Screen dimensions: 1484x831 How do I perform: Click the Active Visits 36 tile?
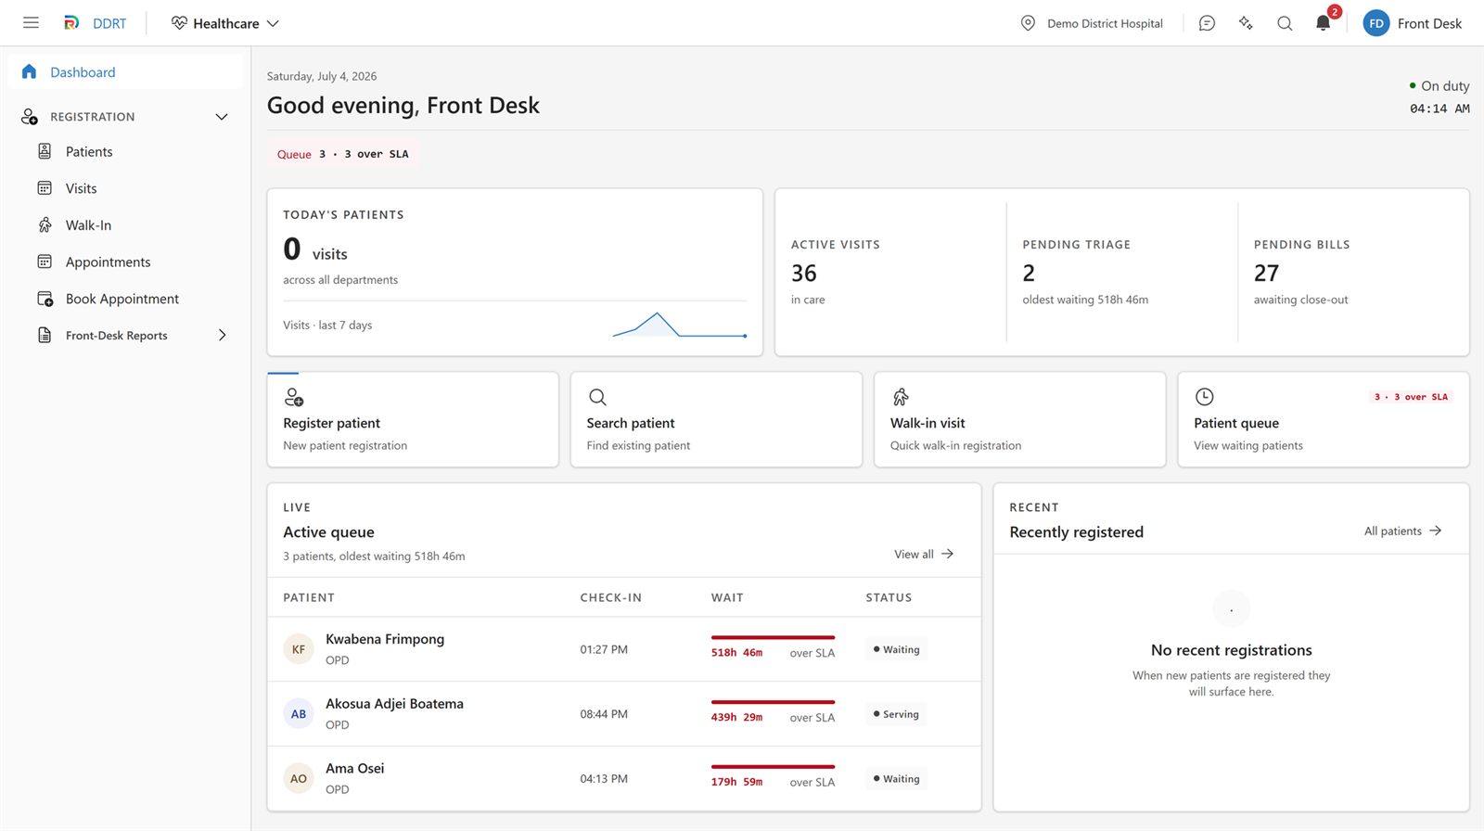point(890,272)
